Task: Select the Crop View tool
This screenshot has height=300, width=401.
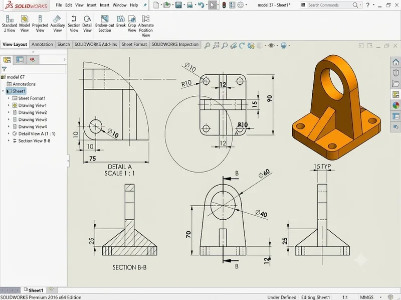Action: [x=132, y=24]
